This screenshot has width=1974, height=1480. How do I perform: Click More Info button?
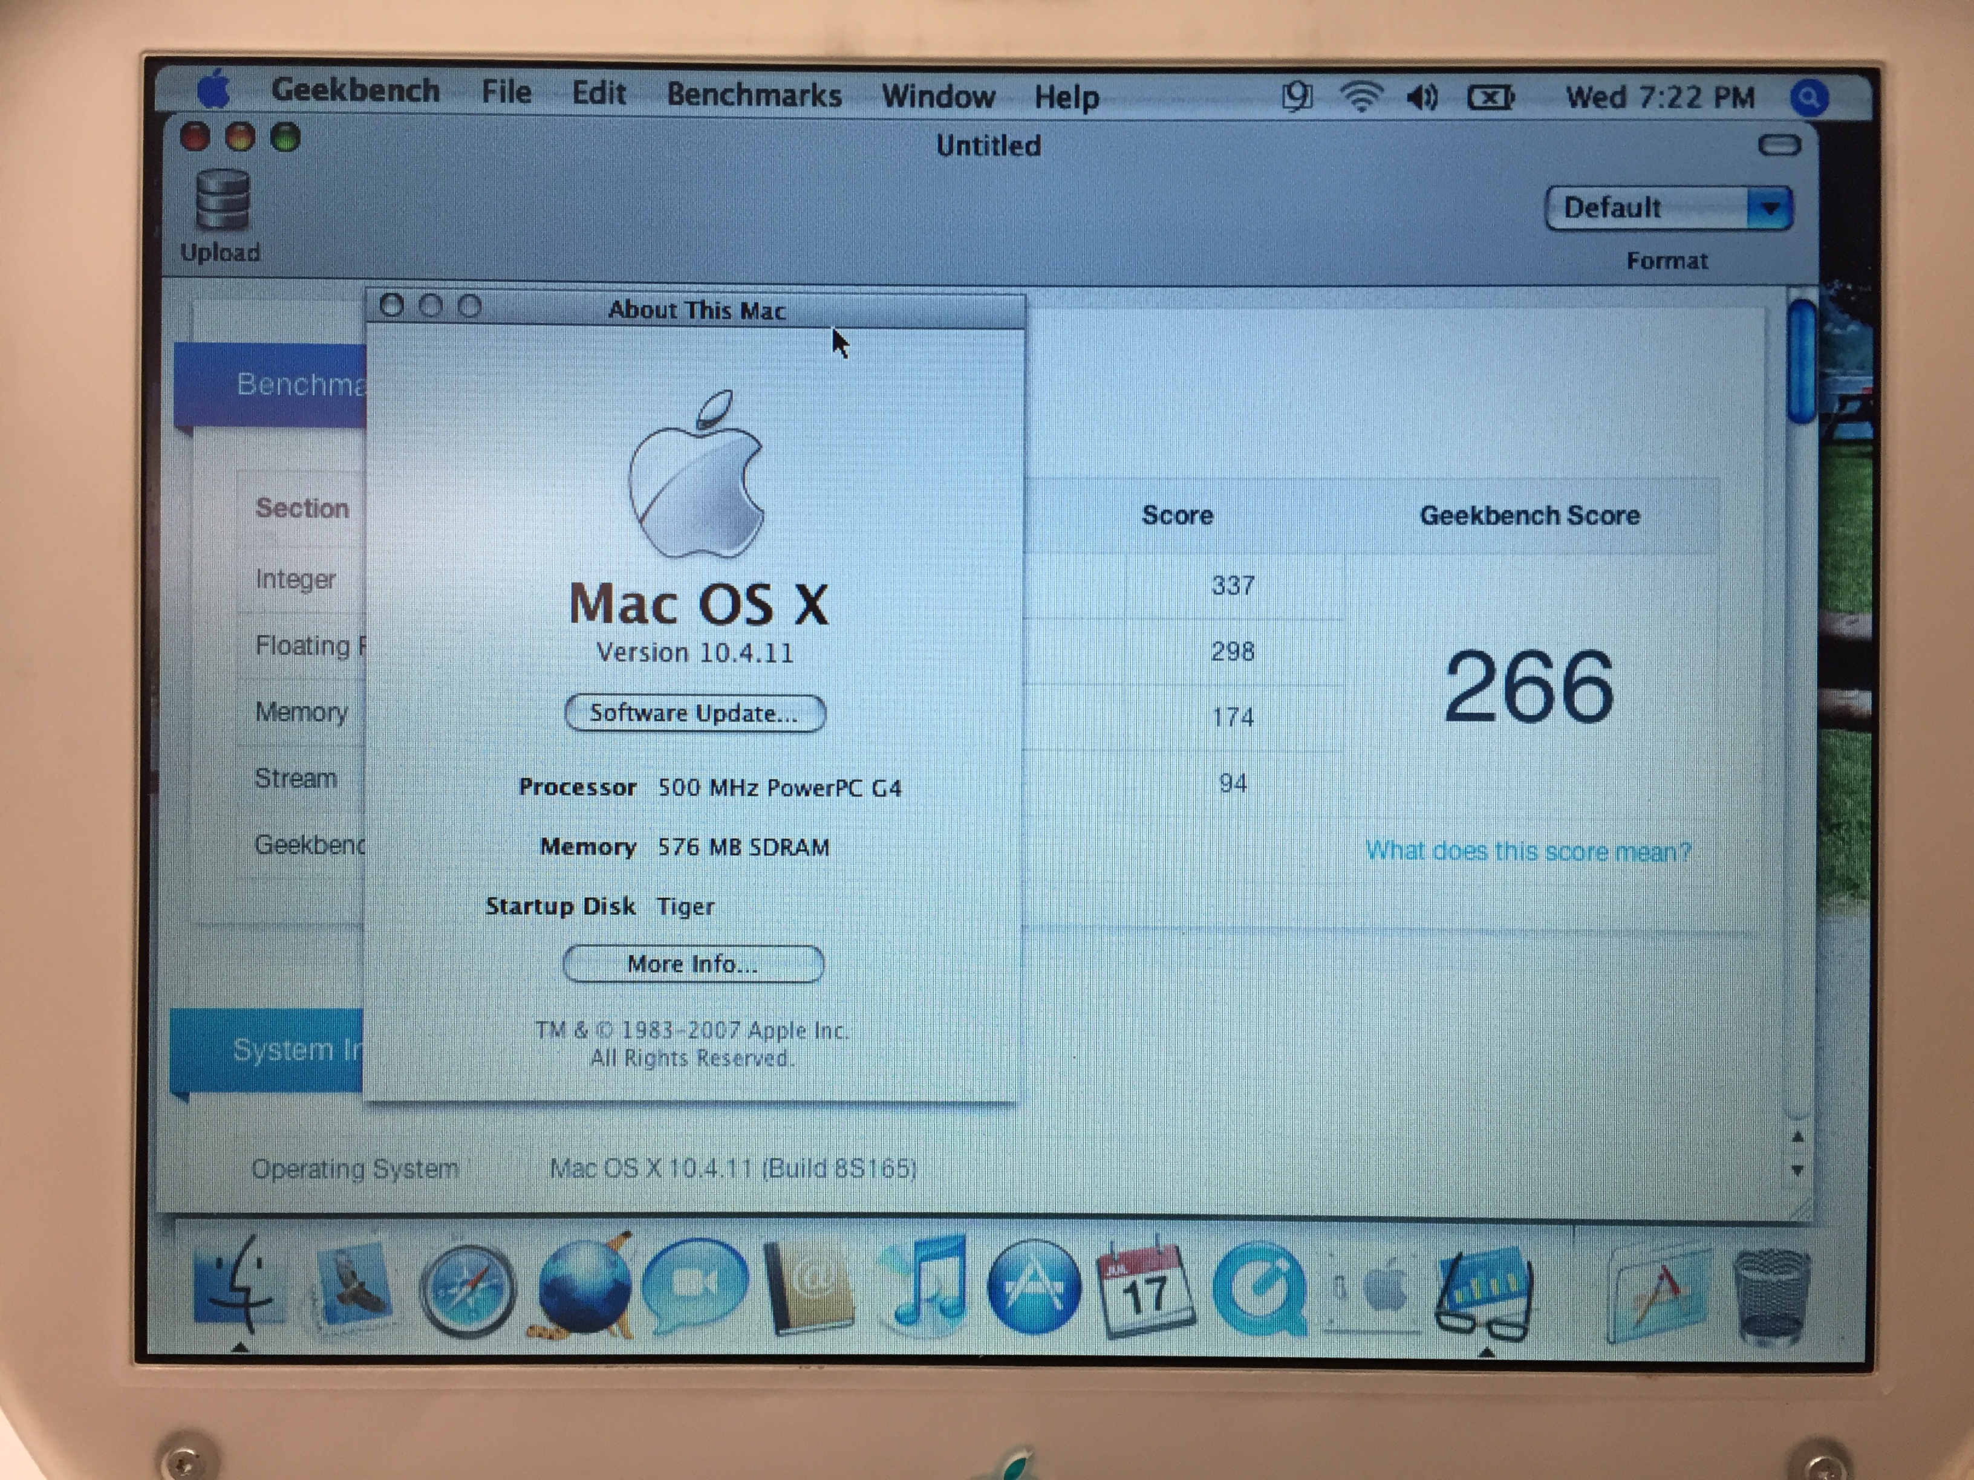(x=692, y=964)
